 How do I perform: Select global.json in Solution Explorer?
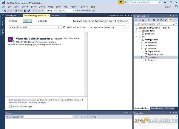coord(149,34)
